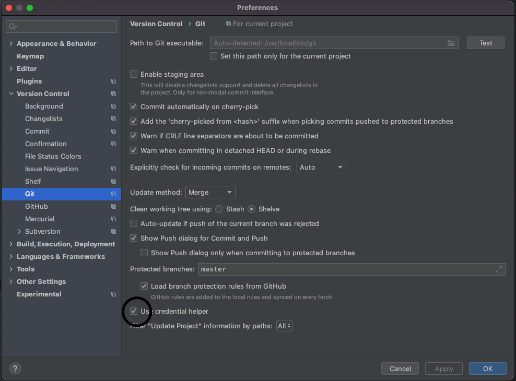The width and height of the screenshot is (516, 381).
Task: Toggle detached HEAD warning checkbox
Action: coord(134,150)
